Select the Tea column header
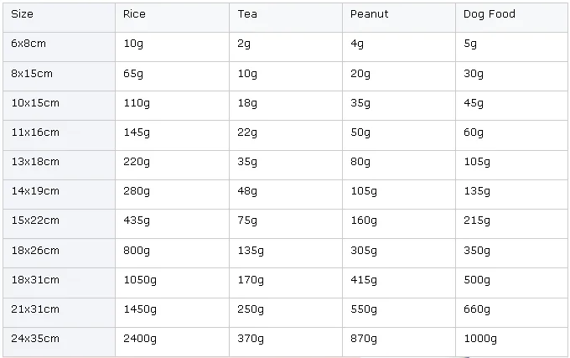Image resolution: width=570 pixels, height=358 pixels. coord(247,14)
